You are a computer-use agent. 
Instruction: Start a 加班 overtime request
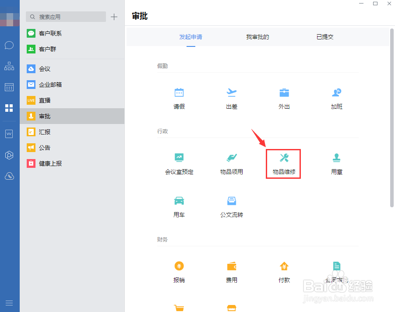point(337,99)
